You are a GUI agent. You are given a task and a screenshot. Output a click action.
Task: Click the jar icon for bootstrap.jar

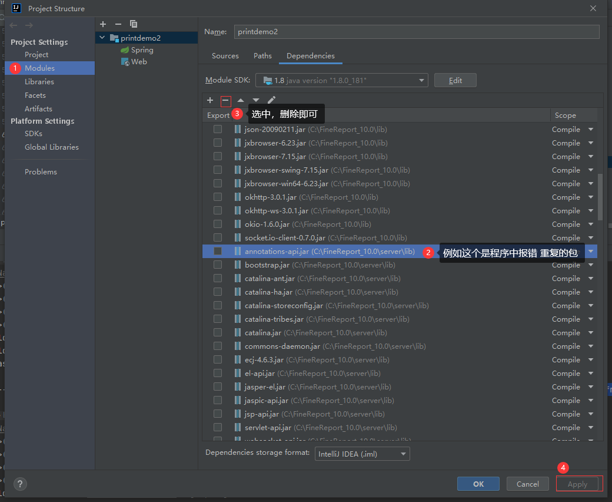[237, 265]
